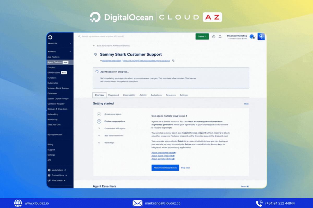Open Monitoring in the sidebar
Viewport: 313px width, 208px height.
click(52, 119)
